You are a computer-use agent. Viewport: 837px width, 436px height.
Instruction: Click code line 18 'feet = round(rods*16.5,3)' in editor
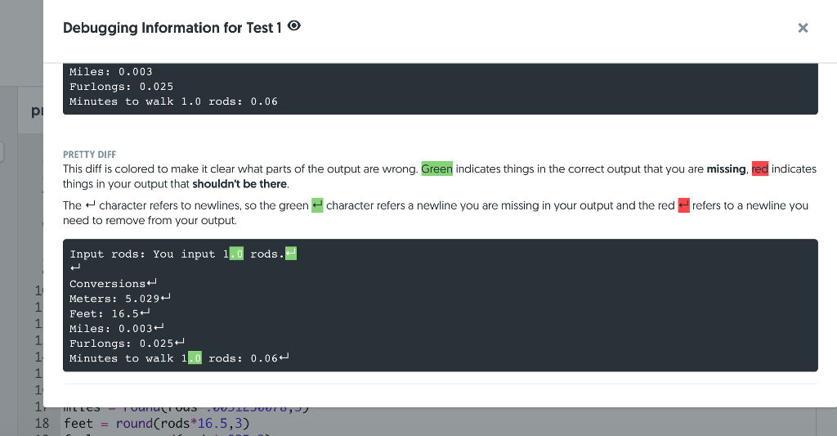[x=156, y=424]
